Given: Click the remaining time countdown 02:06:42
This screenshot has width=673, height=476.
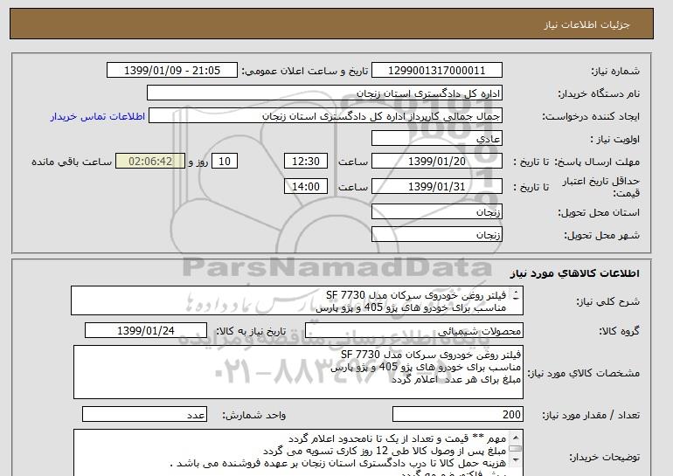Looking at the screenshot, I should (150, 162).
